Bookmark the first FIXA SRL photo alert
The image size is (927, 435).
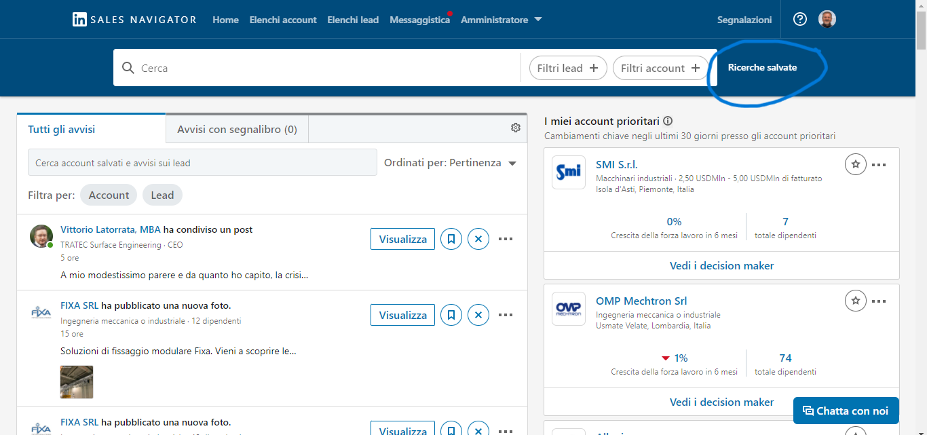[x=451, y=315]
